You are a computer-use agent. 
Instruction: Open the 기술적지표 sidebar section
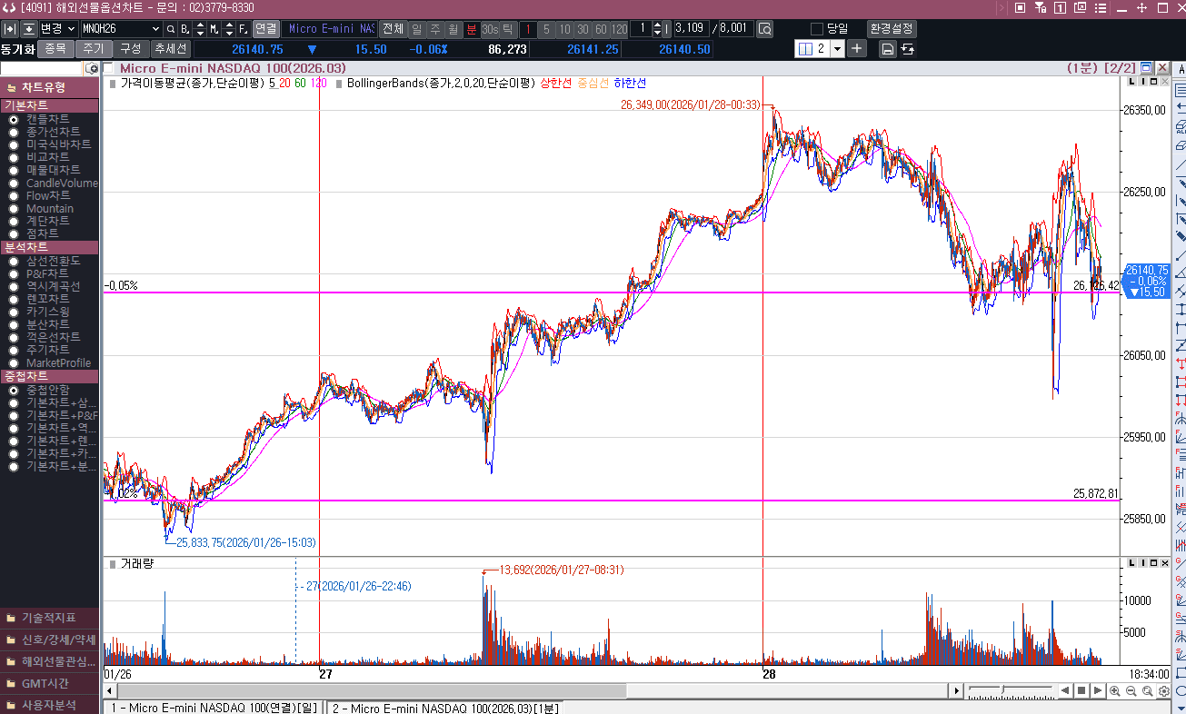pyautogui.click(x=49, y=618)
